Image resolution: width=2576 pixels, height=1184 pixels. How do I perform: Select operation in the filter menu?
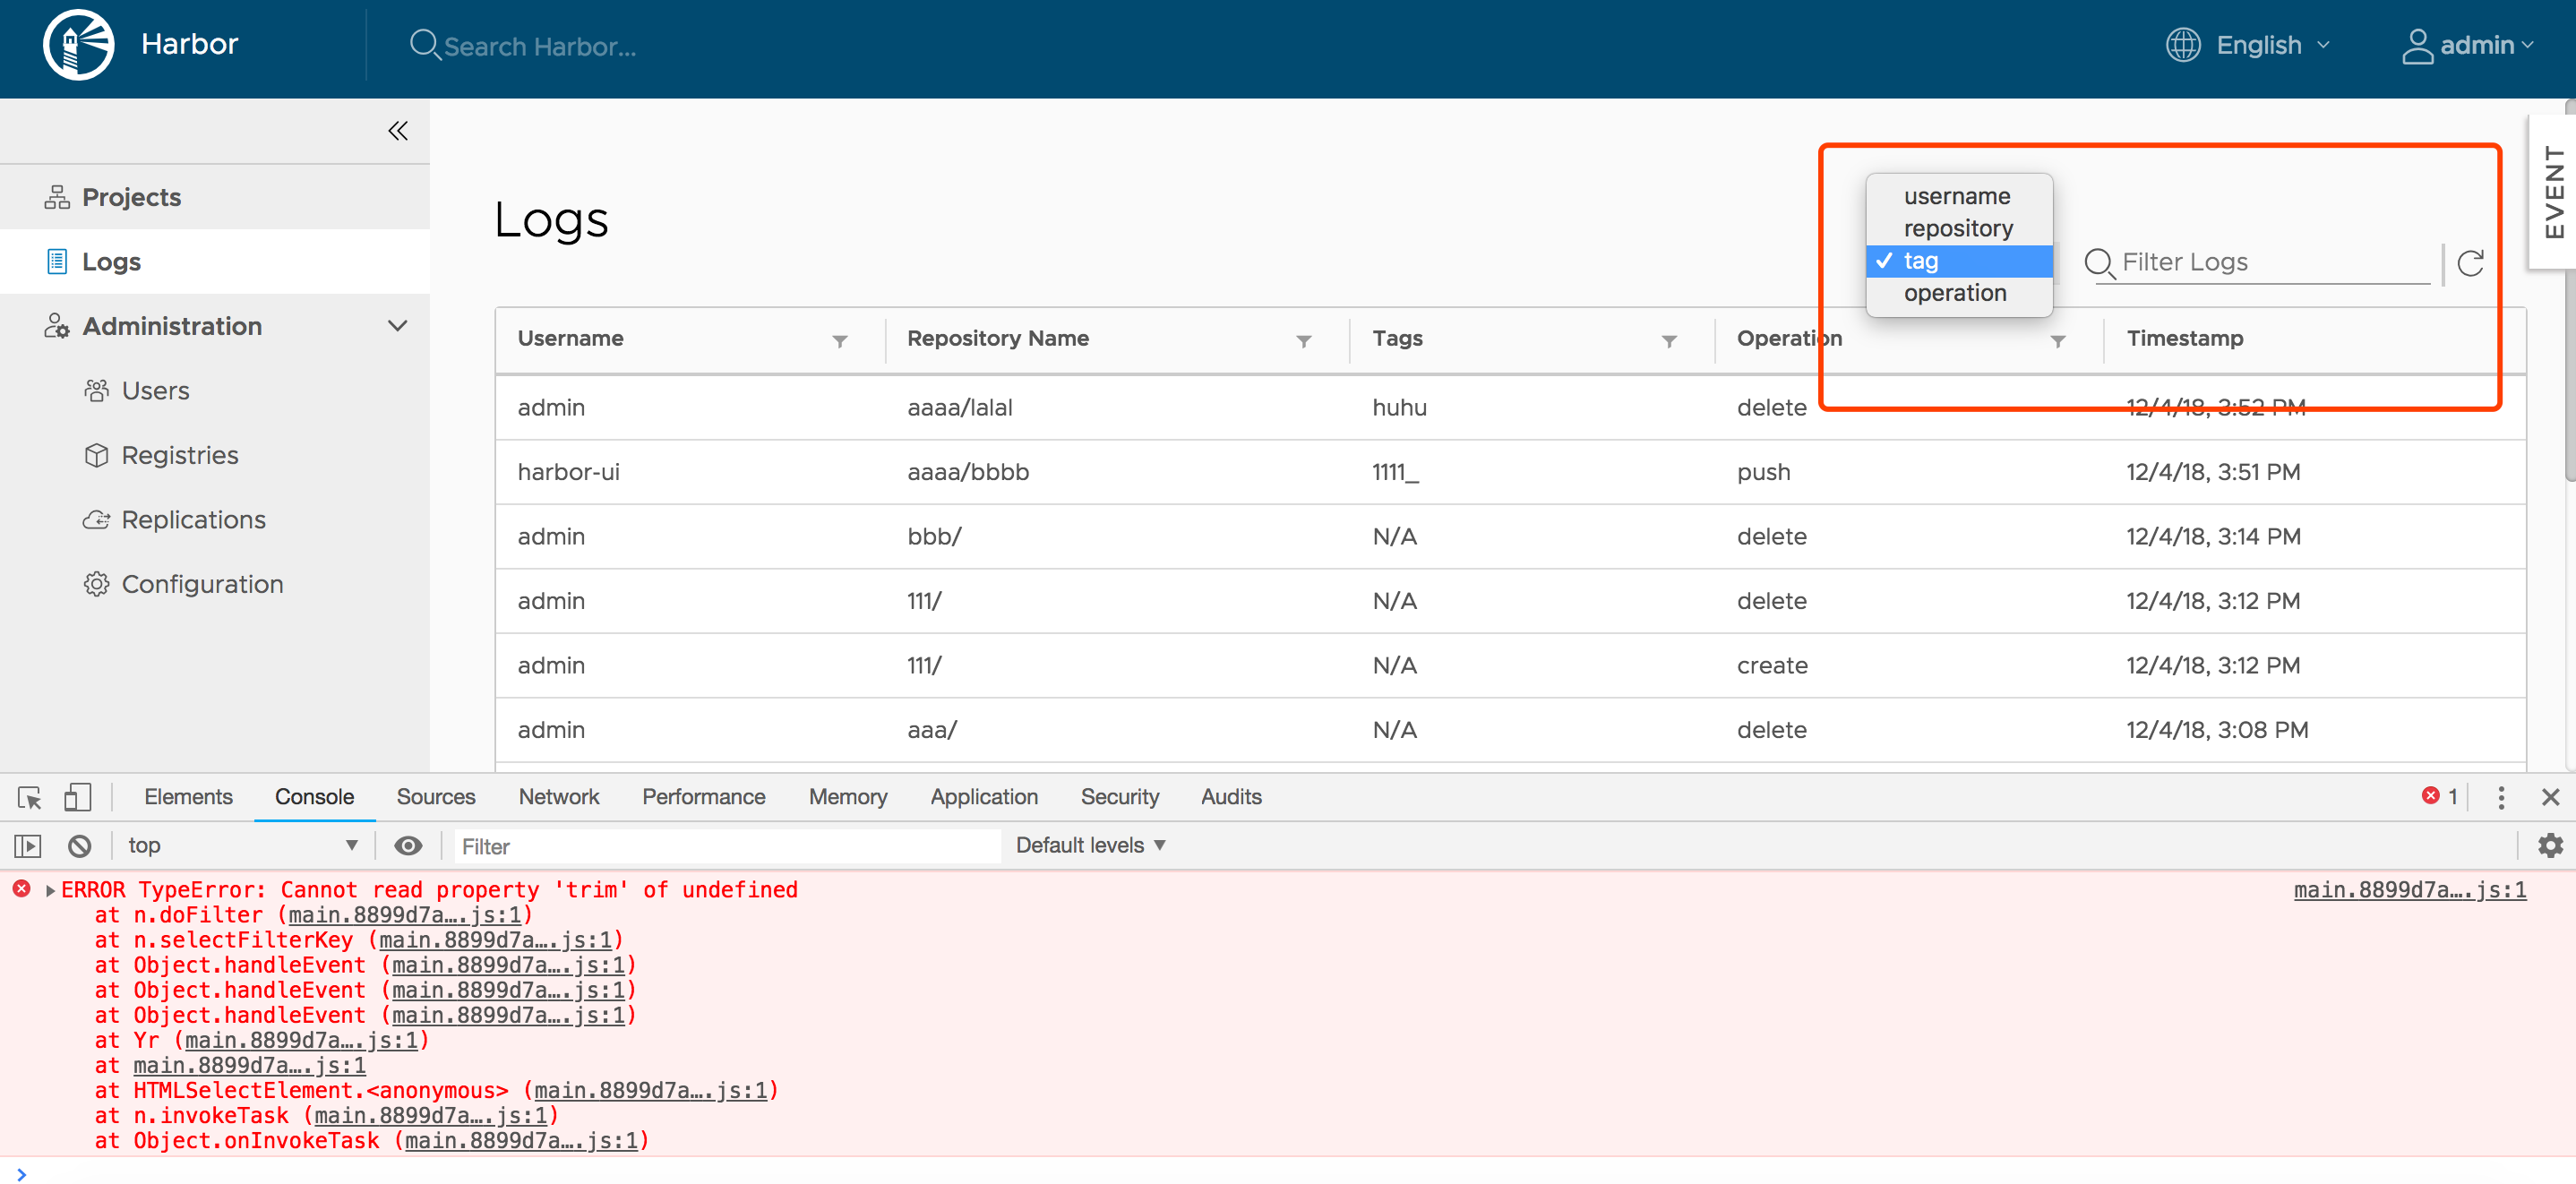point(1955,292)
